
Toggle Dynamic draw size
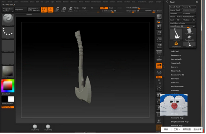148,11
